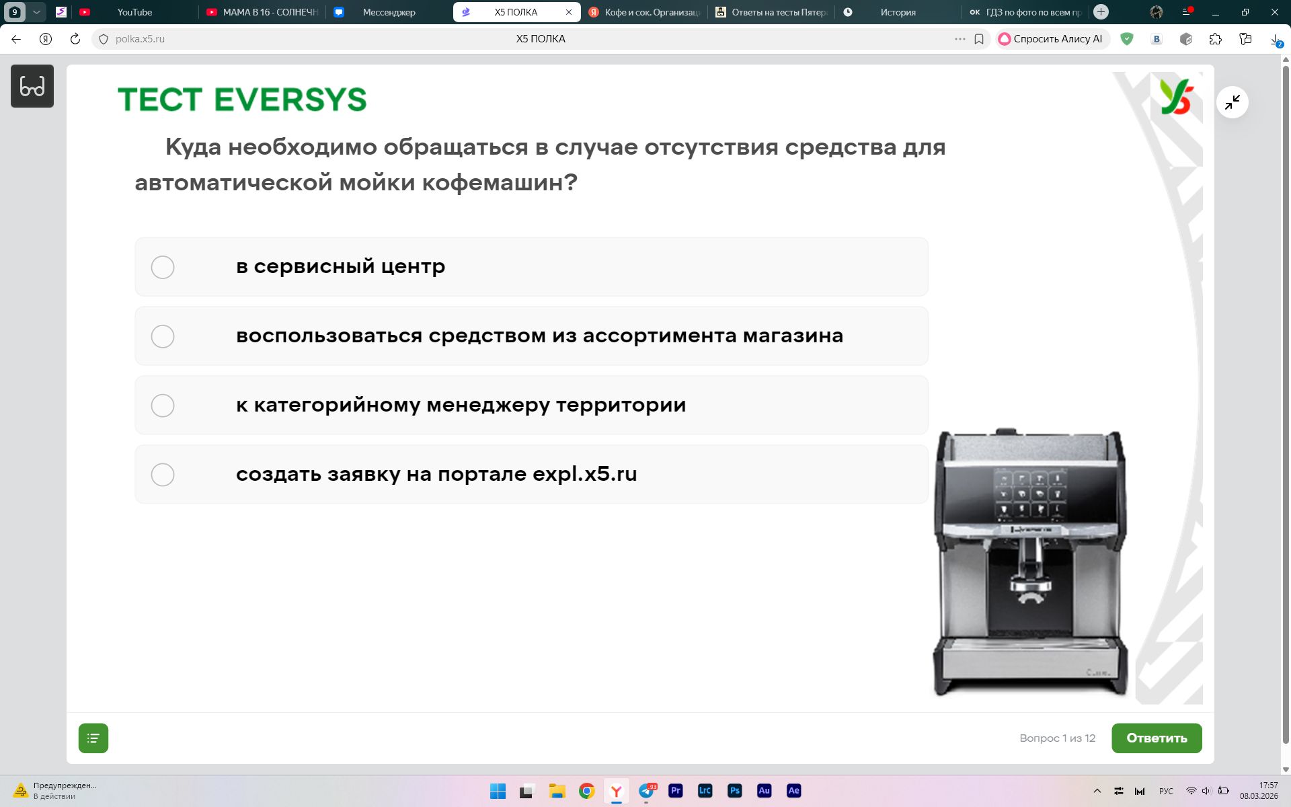
Task: Click the page scrollbar down arrow
Action: tap(1286, 769)
